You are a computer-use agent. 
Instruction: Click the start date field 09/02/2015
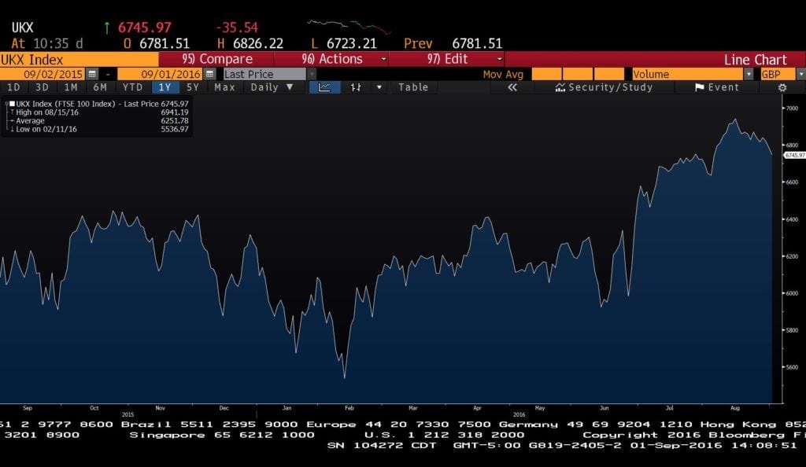point(43,74)
